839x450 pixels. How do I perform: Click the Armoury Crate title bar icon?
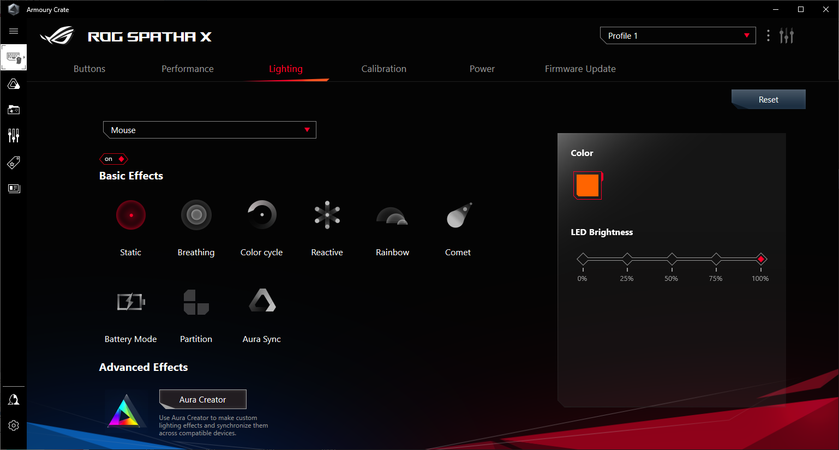(x=14, y=9)
